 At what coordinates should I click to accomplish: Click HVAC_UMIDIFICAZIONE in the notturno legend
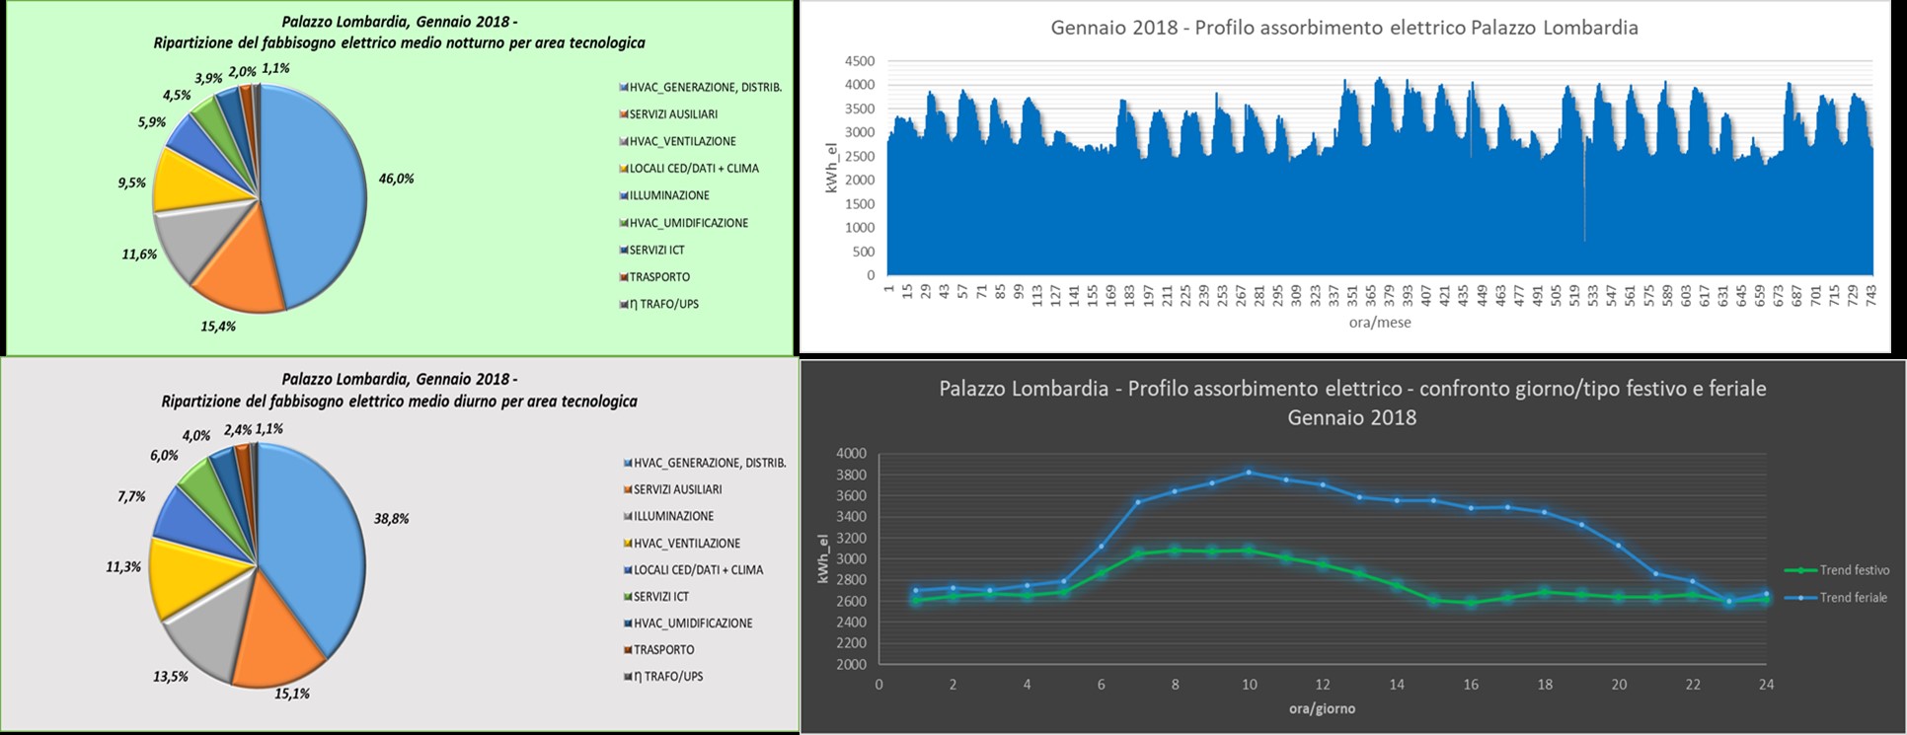click(683, 223)
